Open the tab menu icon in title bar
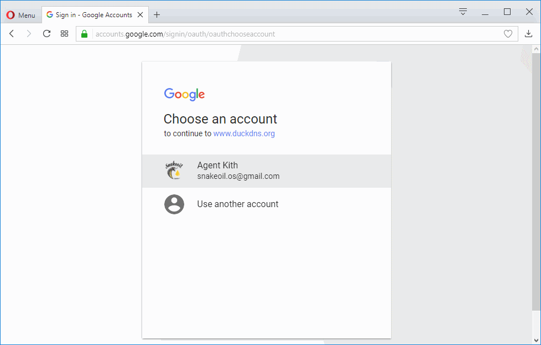541x345 pixels. point(463,12)
